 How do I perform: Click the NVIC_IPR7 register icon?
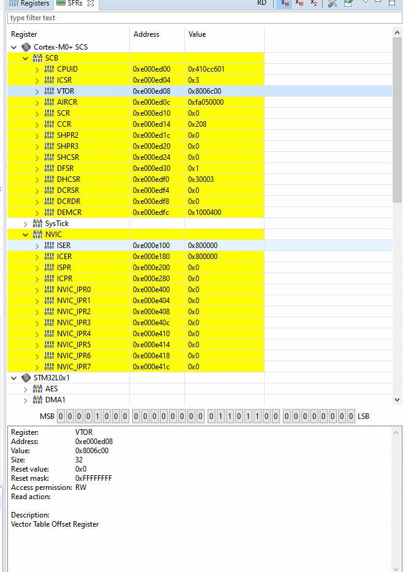pyautogui.click(x=49, y=367)
